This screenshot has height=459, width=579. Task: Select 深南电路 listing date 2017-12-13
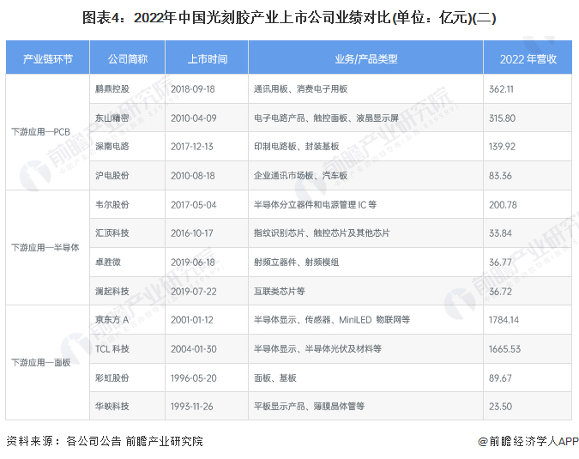pyautogui.click(x=192, y=147)
